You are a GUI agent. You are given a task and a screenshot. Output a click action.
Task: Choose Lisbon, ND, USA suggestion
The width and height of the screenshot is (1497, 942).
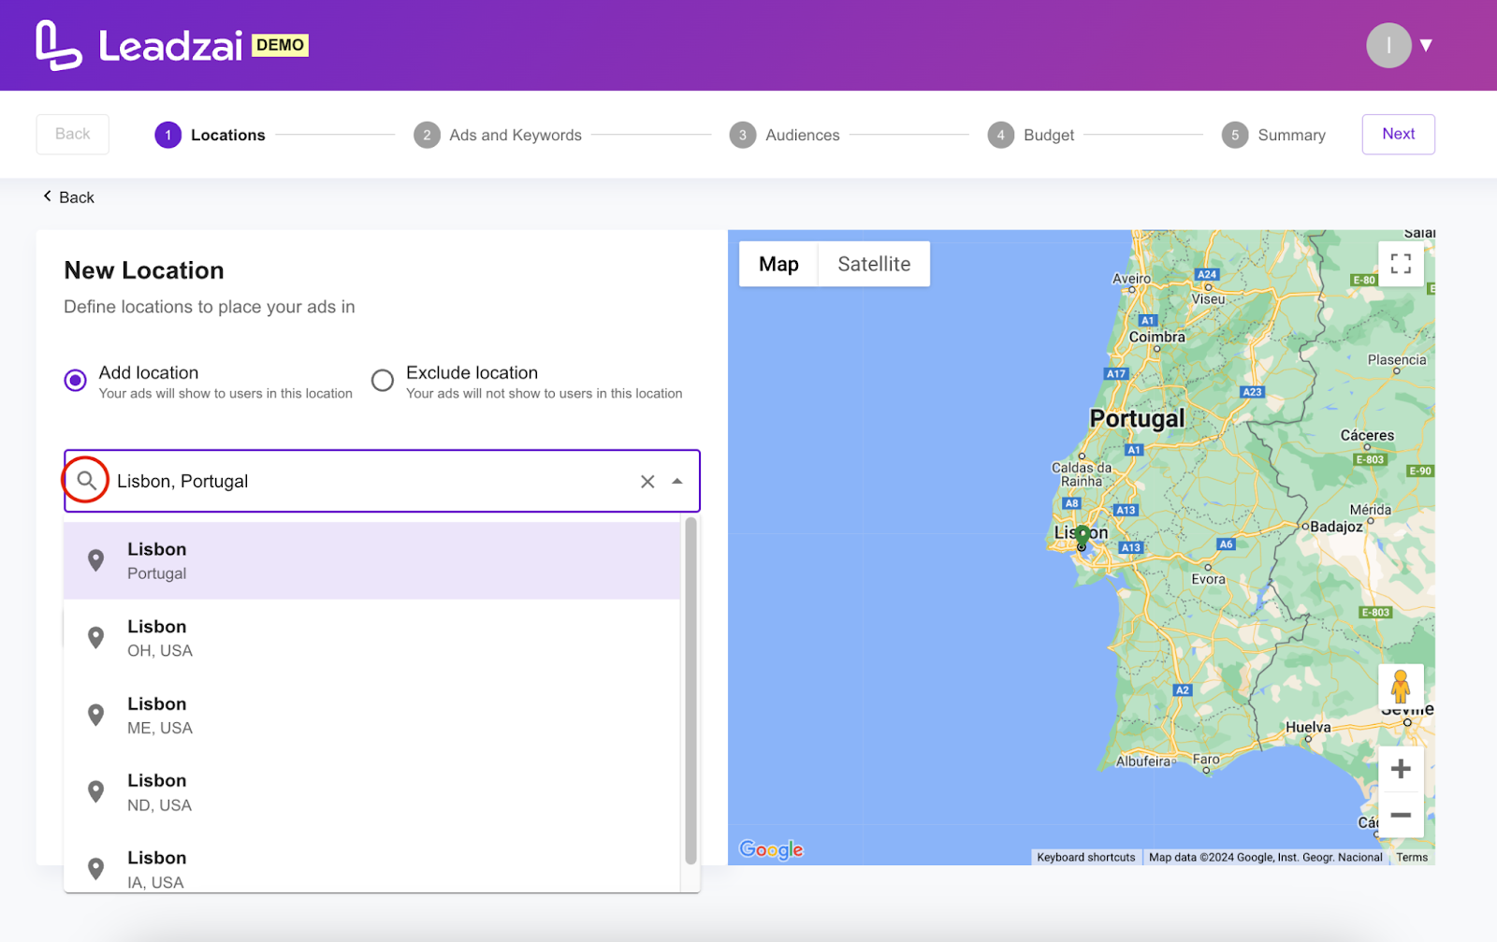pyautogui.click(x=371, y=792)
